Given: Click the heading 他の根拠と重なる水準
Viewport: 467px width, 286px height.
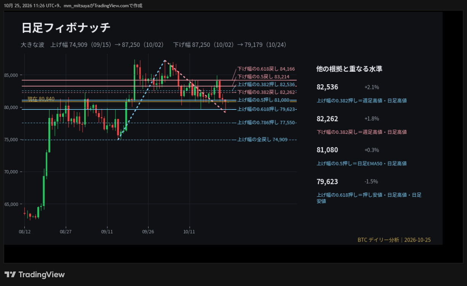Looking at the screenshot, I should pyautogui.click(x=349, y=69).
